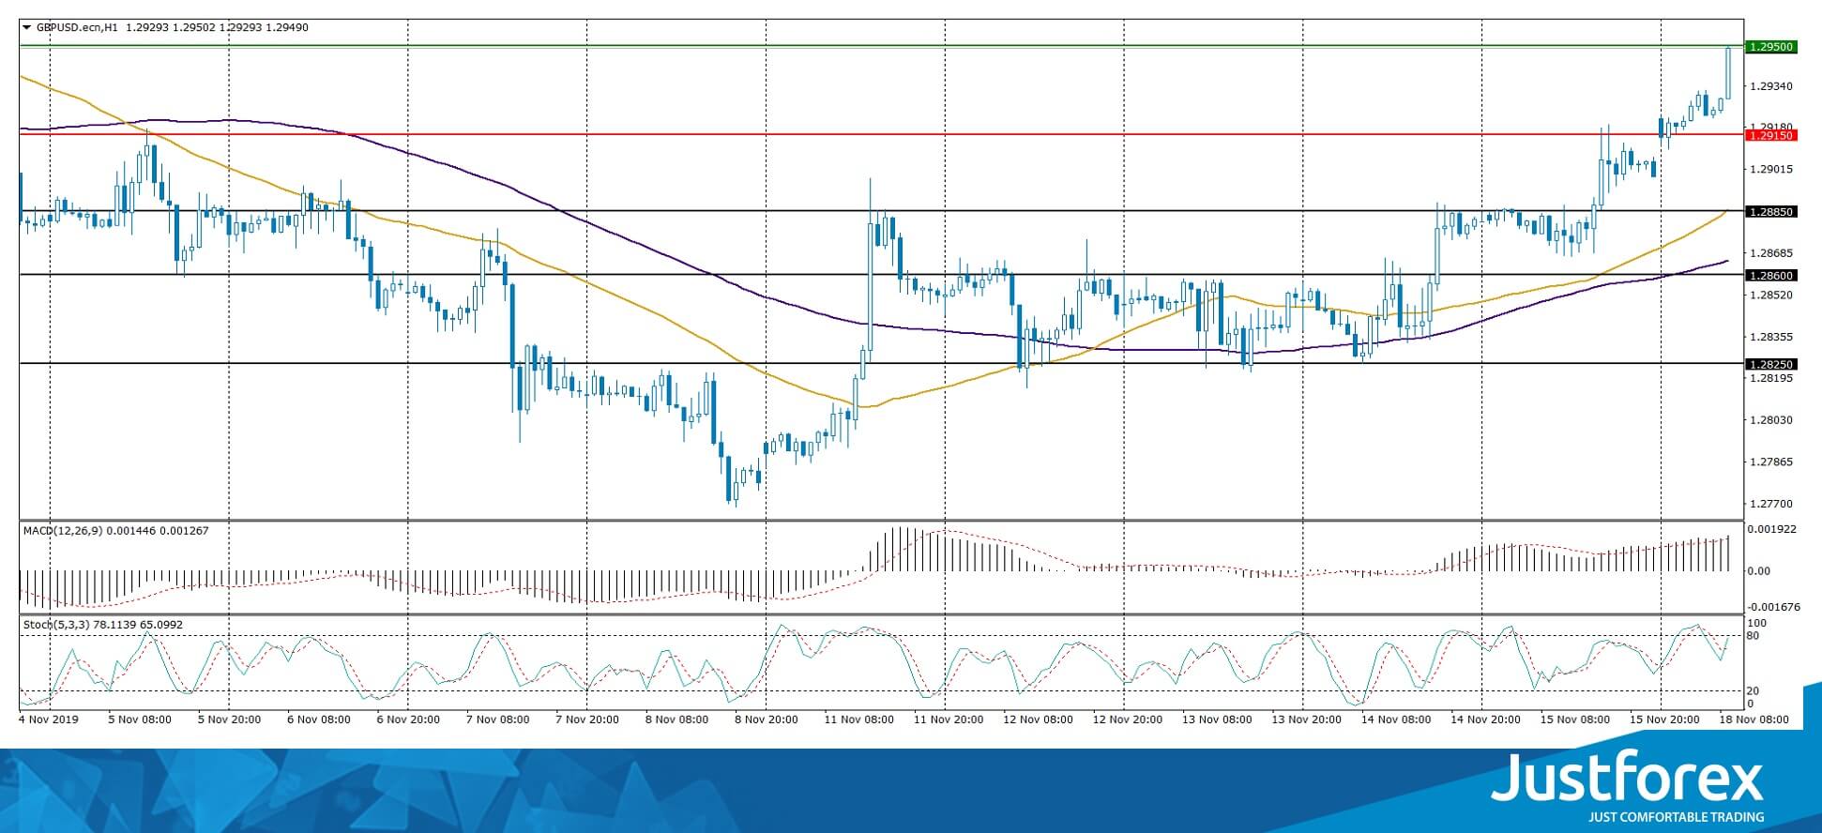Click the 6 Nov 20:00 time label
Image resolution: width=1822 pixels, height=833 pixels.
point(408,720)
